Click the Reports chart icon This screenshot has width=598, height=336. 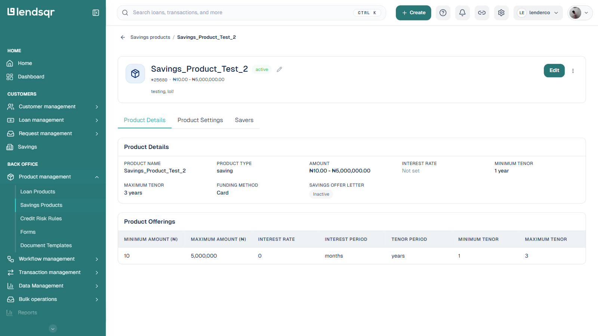tap(10, 313)
